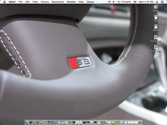
Task: Open the battery Charged status menu
Action: point(124,2)
